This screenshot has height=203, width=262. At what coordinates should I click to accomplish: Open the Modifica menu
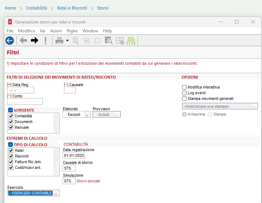click(26, 31)
